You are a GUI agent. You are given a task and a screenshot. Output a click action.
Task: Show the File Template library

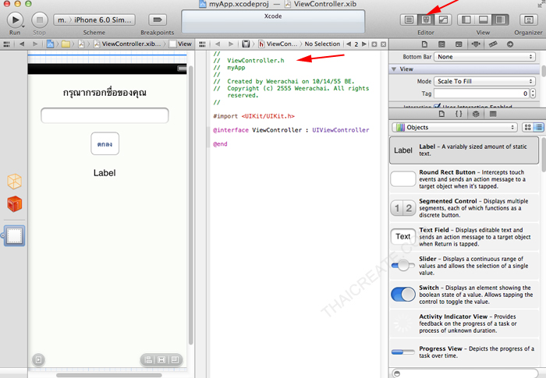click(x=441, y=114)
